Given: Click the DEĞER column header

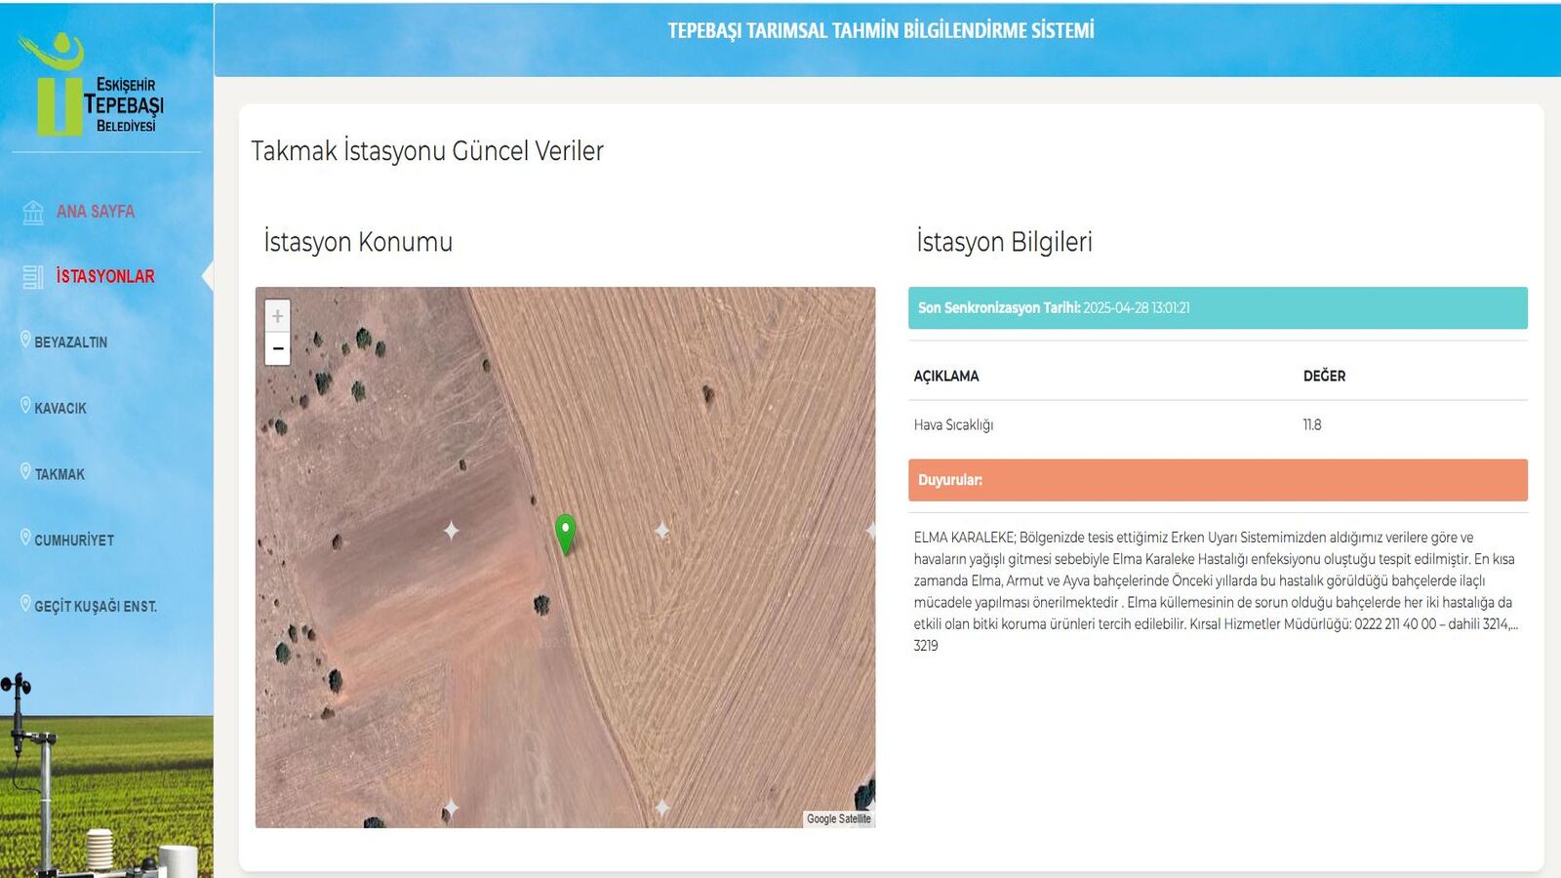Looking at the screenshot, I should click(x=1324, y=377).
